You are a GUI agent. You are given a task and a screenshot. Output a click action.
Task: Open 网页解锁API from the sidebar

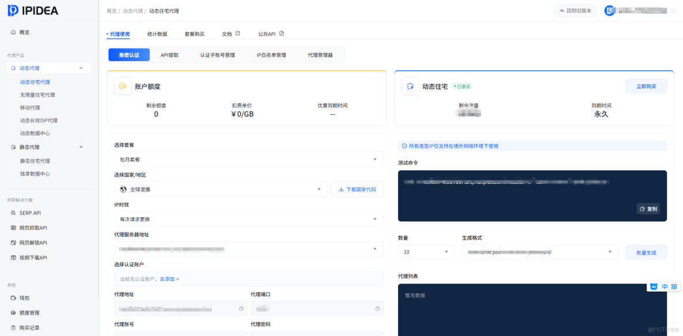point(13,243)
